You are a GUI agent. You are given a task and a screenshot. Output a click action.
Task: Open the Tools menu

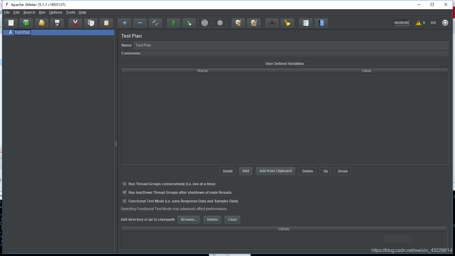point(71,12)
